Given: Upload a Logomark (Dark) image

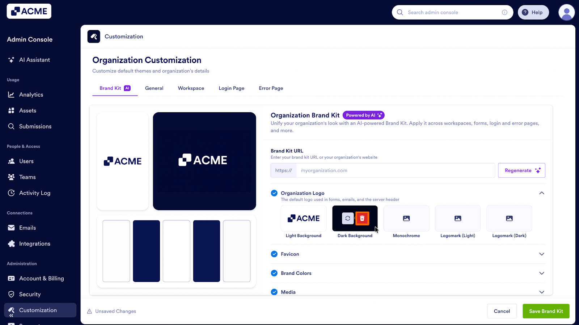Looking at the screenshot, I should tap(509, 218).
